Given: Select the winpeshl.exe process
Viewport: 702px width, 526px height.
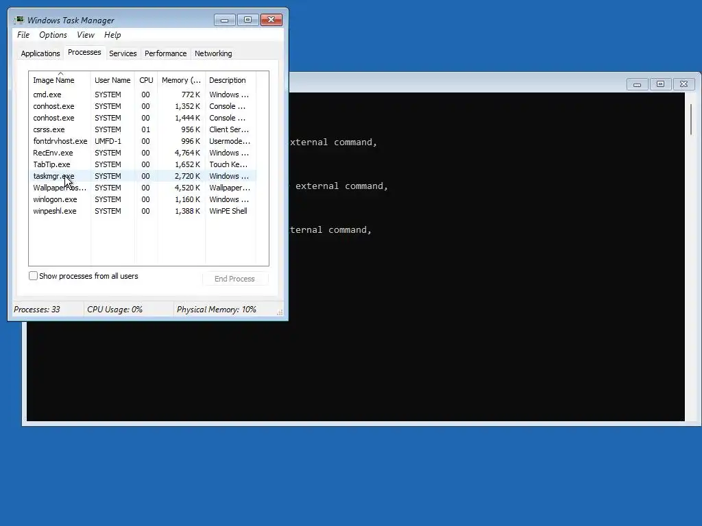Looking at the screenshot, I should 143,211.
